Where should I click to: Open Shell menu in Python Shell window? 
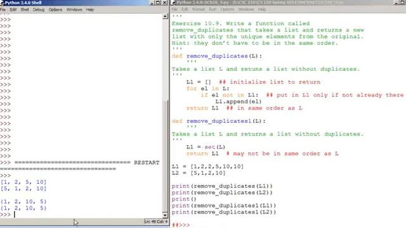[25, 9]
